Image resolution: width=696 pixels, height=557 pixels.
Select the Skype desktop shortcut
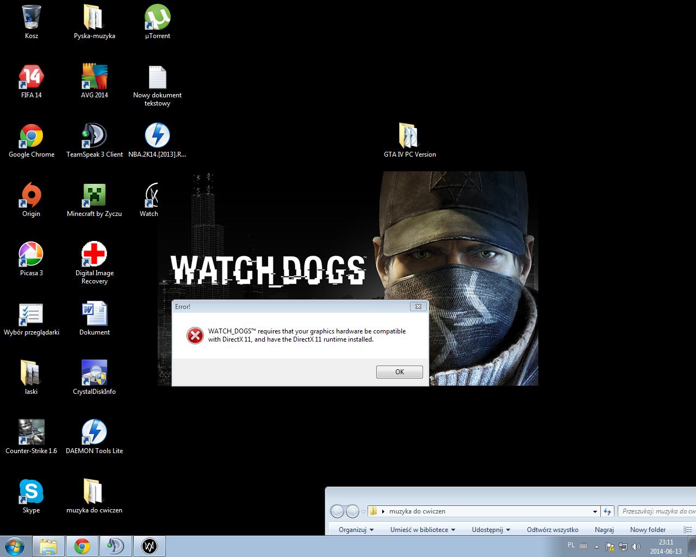32,496
